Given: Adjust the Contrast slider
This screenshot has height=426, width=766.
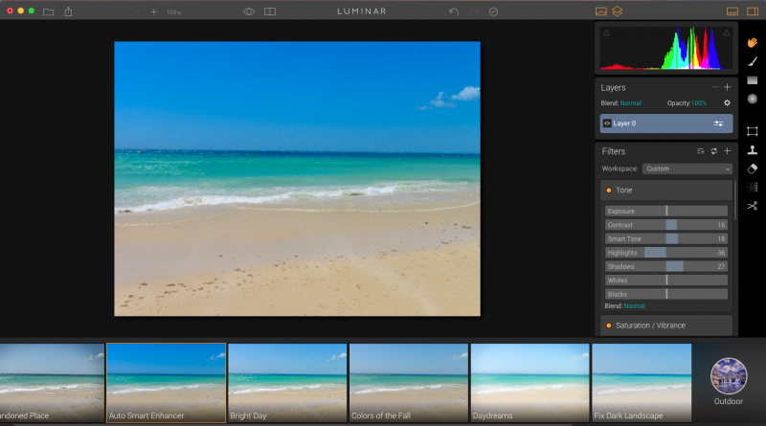Looking at the screenshot, I should (x=666, y=225).
